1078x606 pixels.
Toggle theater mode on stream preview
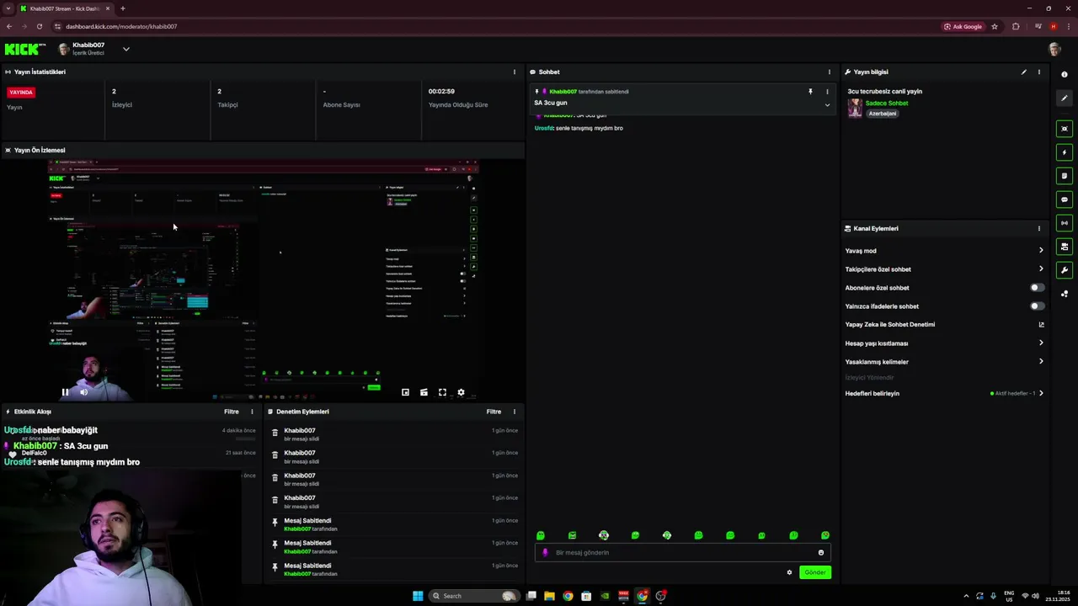pyautogui.click(x=424, y=392)
